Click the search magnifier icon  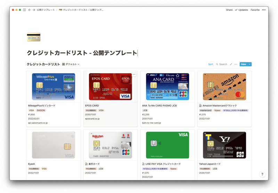point(217,64)
